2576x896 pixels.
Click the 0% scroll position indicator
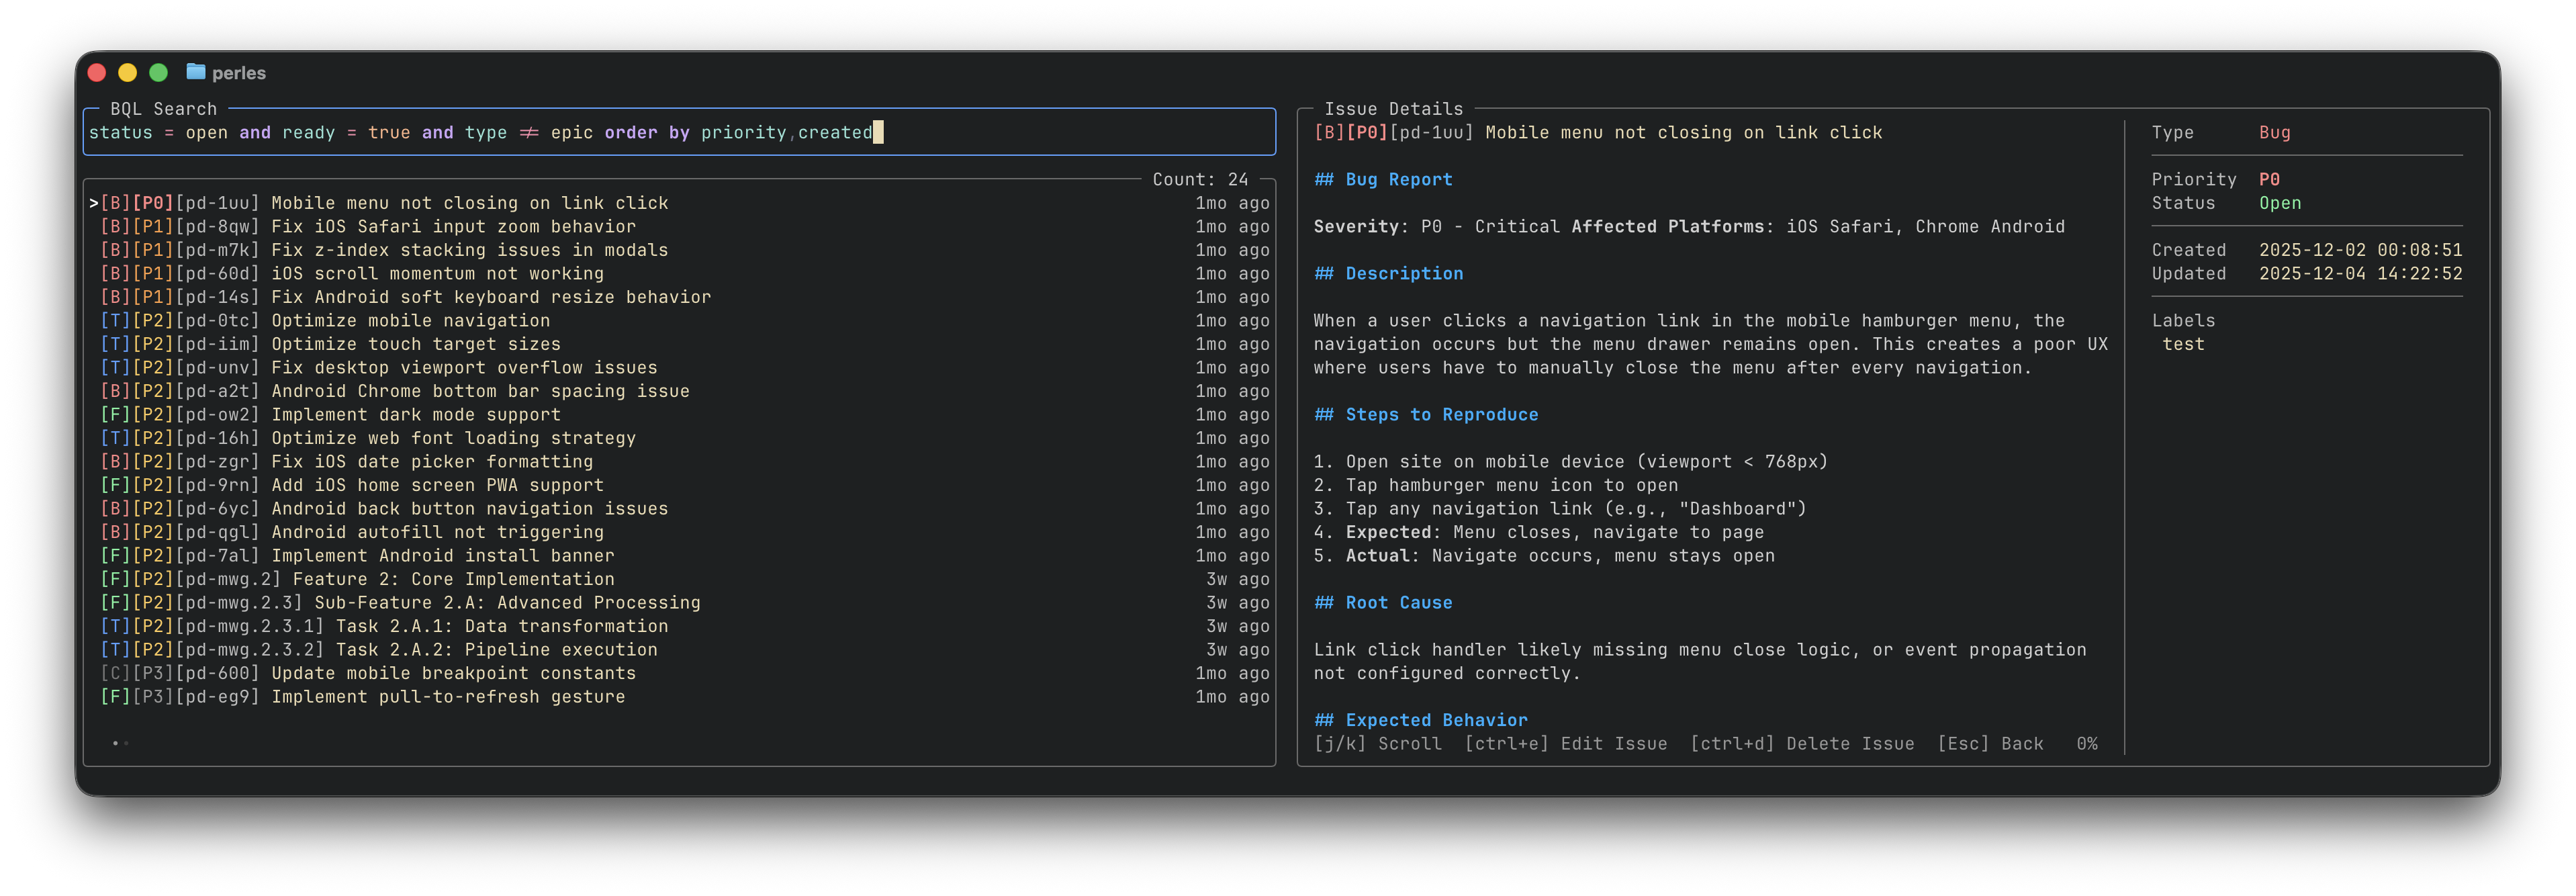(2087, 744)
